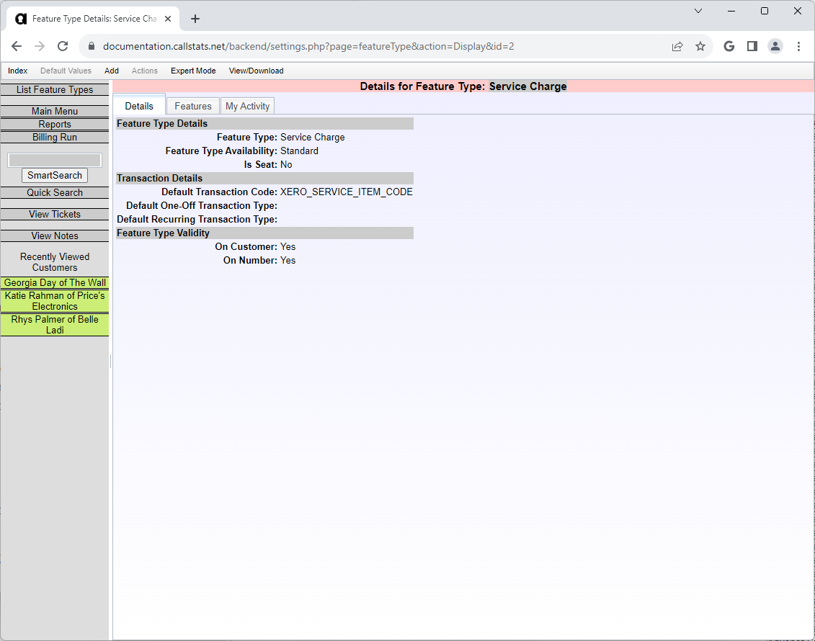
Task: Bookmark this page with the star icon
Action: (x=700, y=46)
